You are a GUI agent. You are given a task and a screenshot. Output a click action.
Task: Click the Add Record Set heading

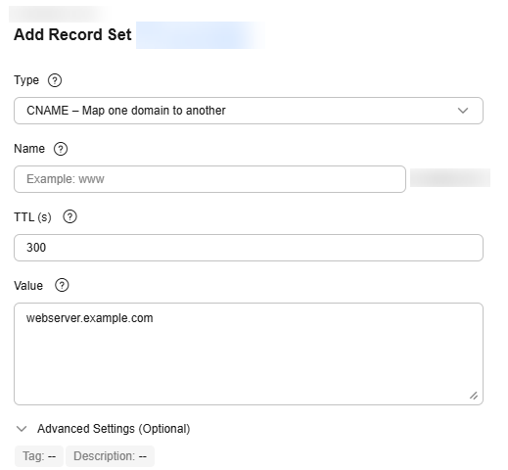tap(72, 34)
